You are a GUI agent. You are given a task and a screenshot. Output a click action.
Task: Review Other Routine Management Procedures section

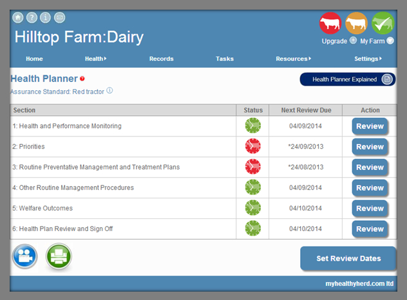coord(370,187)
